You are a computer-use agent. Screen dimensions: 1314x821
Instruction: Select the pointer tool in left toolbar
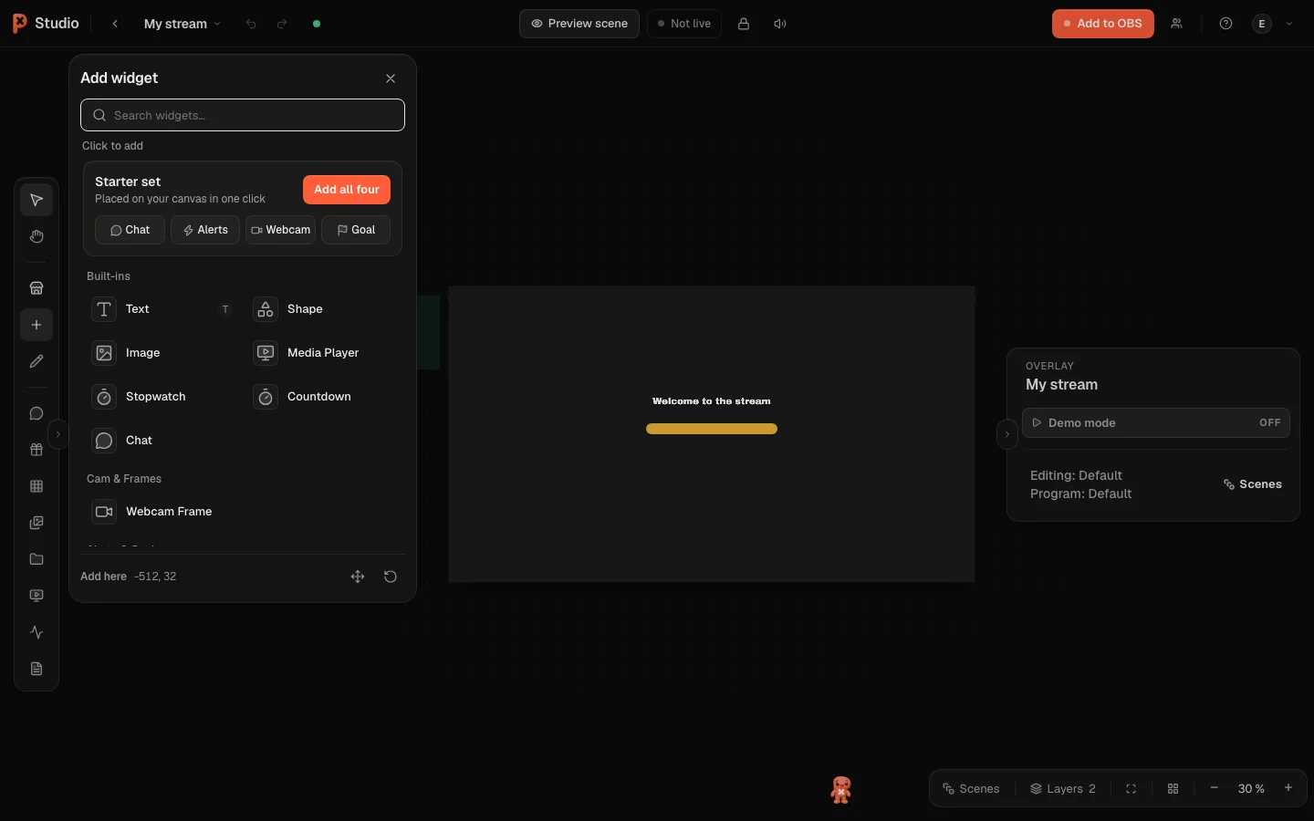tap(36, 200)
